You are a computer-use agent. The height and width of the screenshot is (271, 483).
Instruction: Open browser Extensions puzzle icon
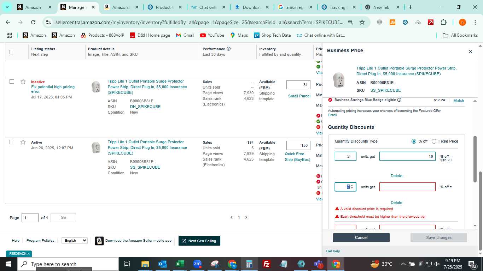[443, 22]
